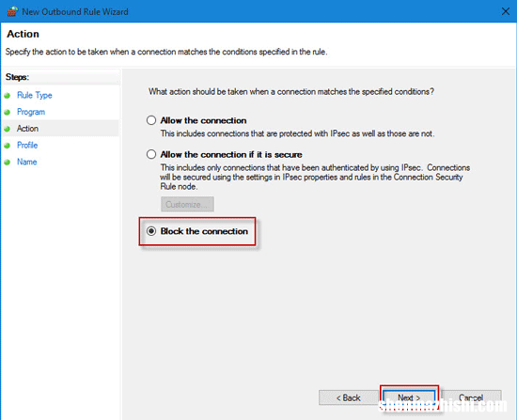Screen dimensions: 517x420
Task: Click the green bullet beside Rule Type
Action: pyautogui.click(x=8, y=96)
